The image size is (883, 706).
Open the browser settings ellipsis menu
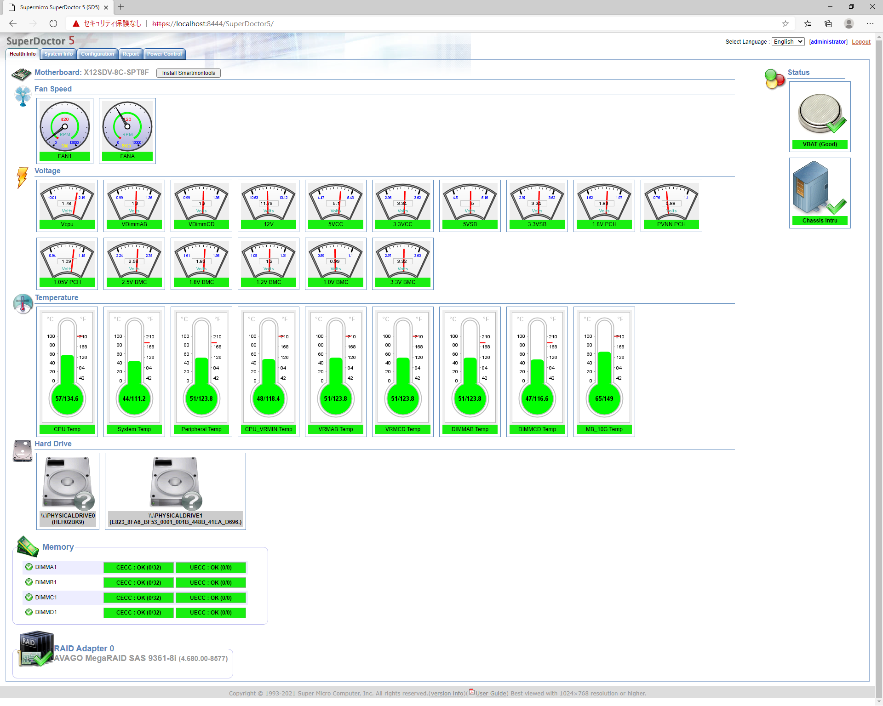(x=870, y=23)
